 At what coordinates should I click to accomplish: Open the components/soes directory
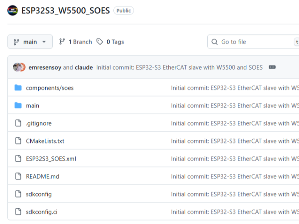[x=49, y=88]
